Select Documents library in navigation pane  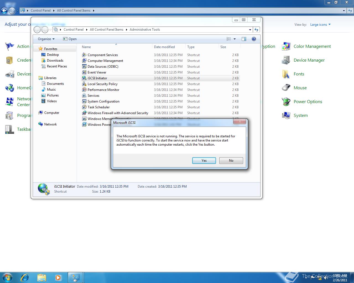click(55, 84)
